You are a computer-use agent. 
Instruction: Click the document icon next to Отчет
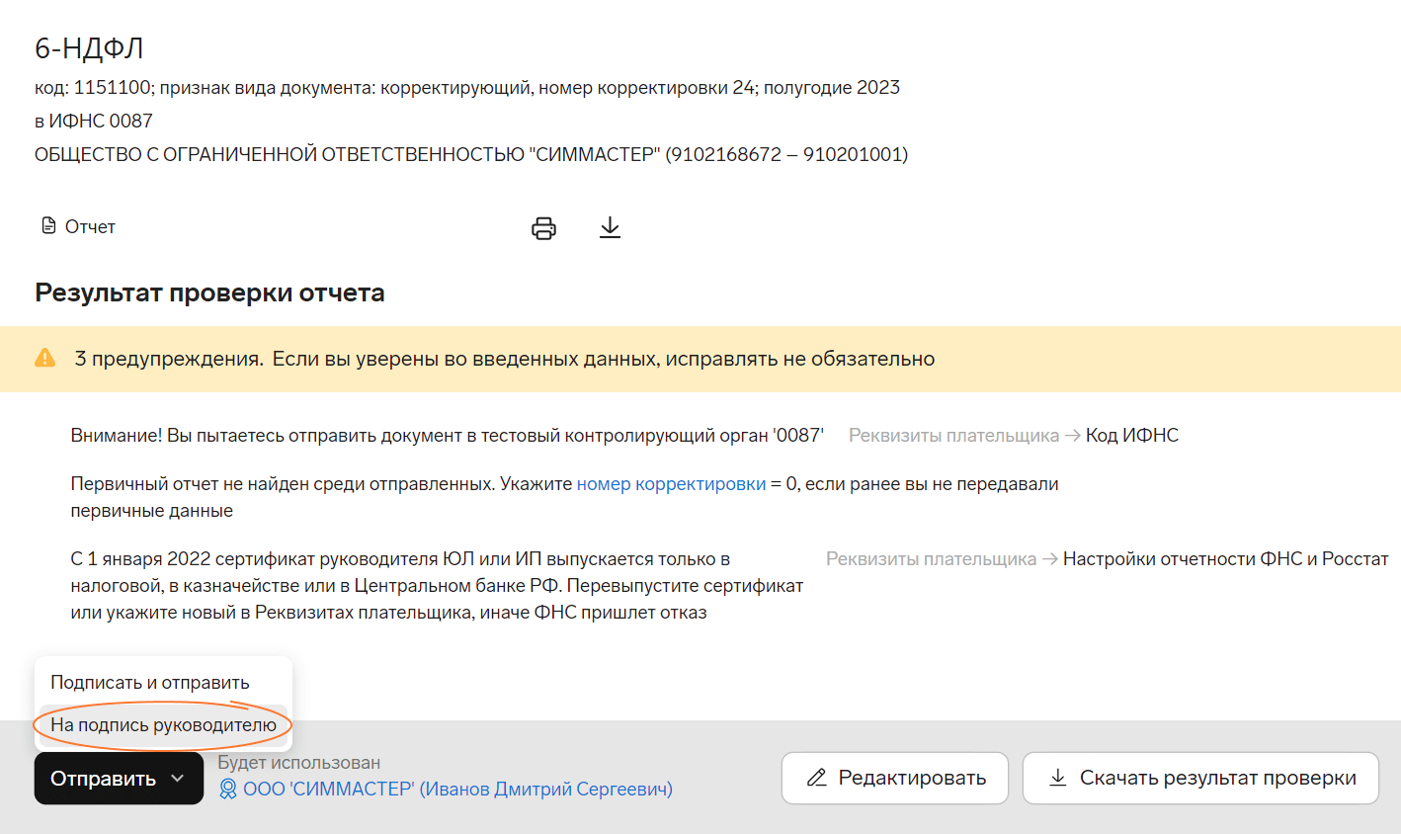48,226
